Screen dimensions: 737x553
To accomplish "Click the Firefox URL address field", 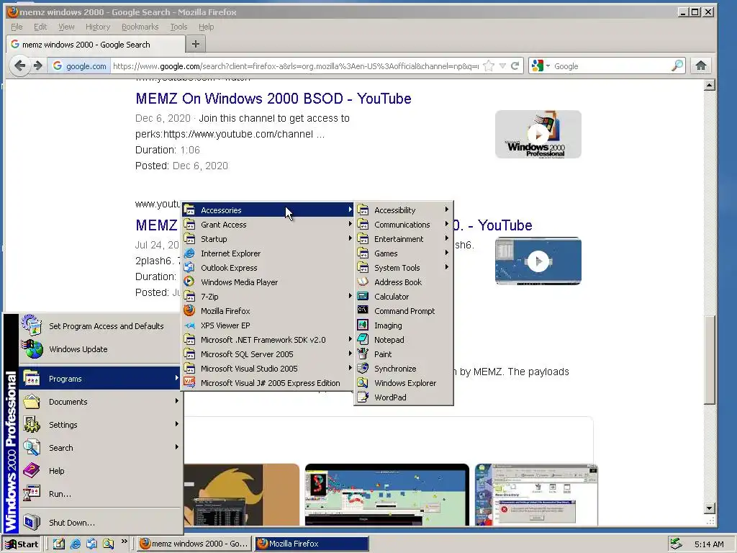I will coord(295,66).
